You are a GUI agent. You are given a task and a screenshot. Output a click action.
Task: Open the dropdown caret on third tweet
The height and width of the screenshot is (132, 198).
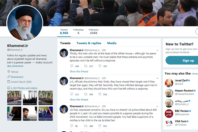tap(157, 106)
